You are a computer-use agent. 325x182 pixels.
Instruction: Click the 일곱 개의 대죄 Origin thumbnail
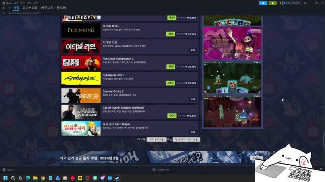(81, 128)
